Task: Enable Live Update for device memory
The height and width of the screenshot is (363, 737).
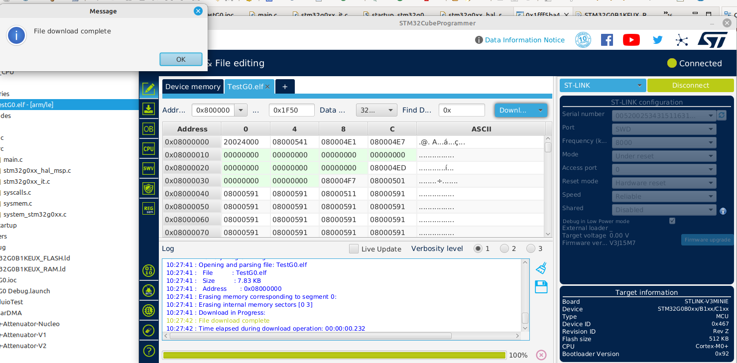Action: pos(354,248)
